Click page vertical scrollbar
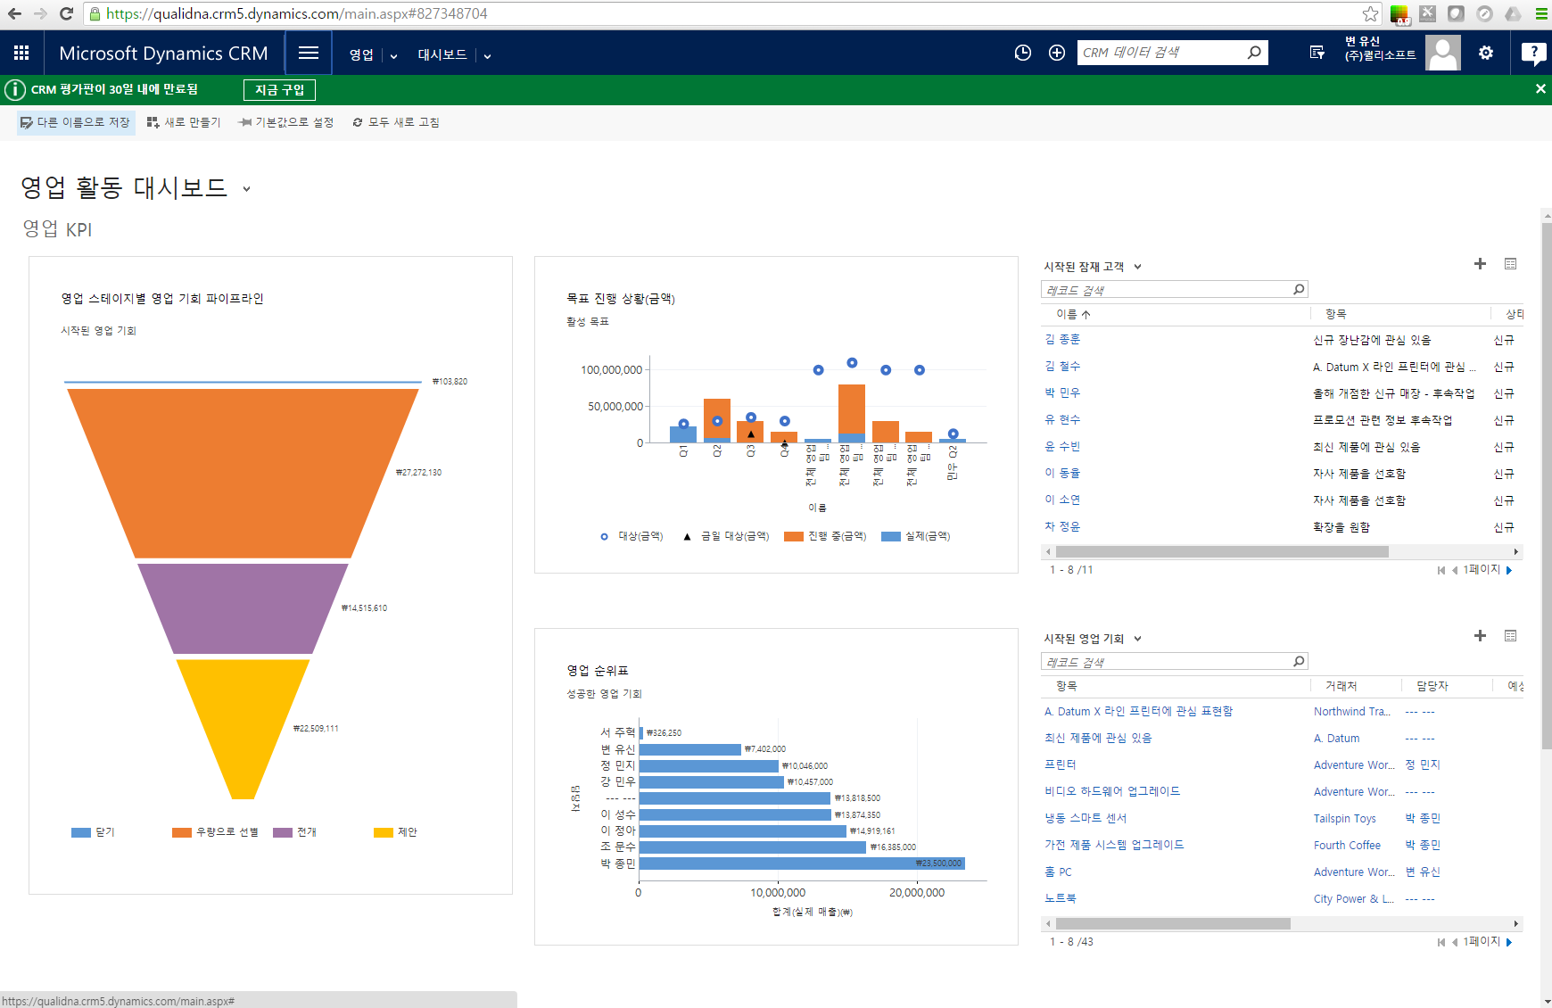Image resolution: width=1552 pixels, height=1008 pixels. pos(1546,486)
